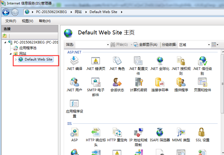This screenshot has height=155, width=224.
Task: Open the 视图(V) menu
Action: pyautogui.click(x=27, y=21)
